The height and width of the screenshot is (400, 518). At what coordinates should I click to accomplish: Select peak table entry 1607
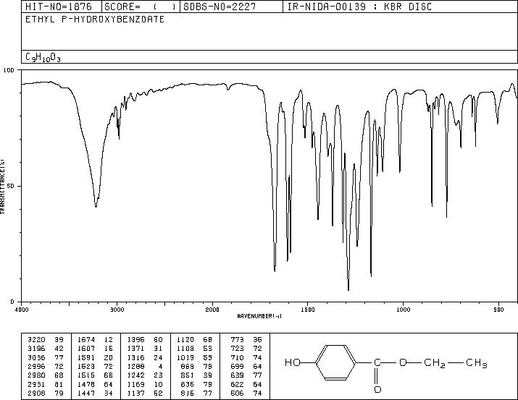86,348
